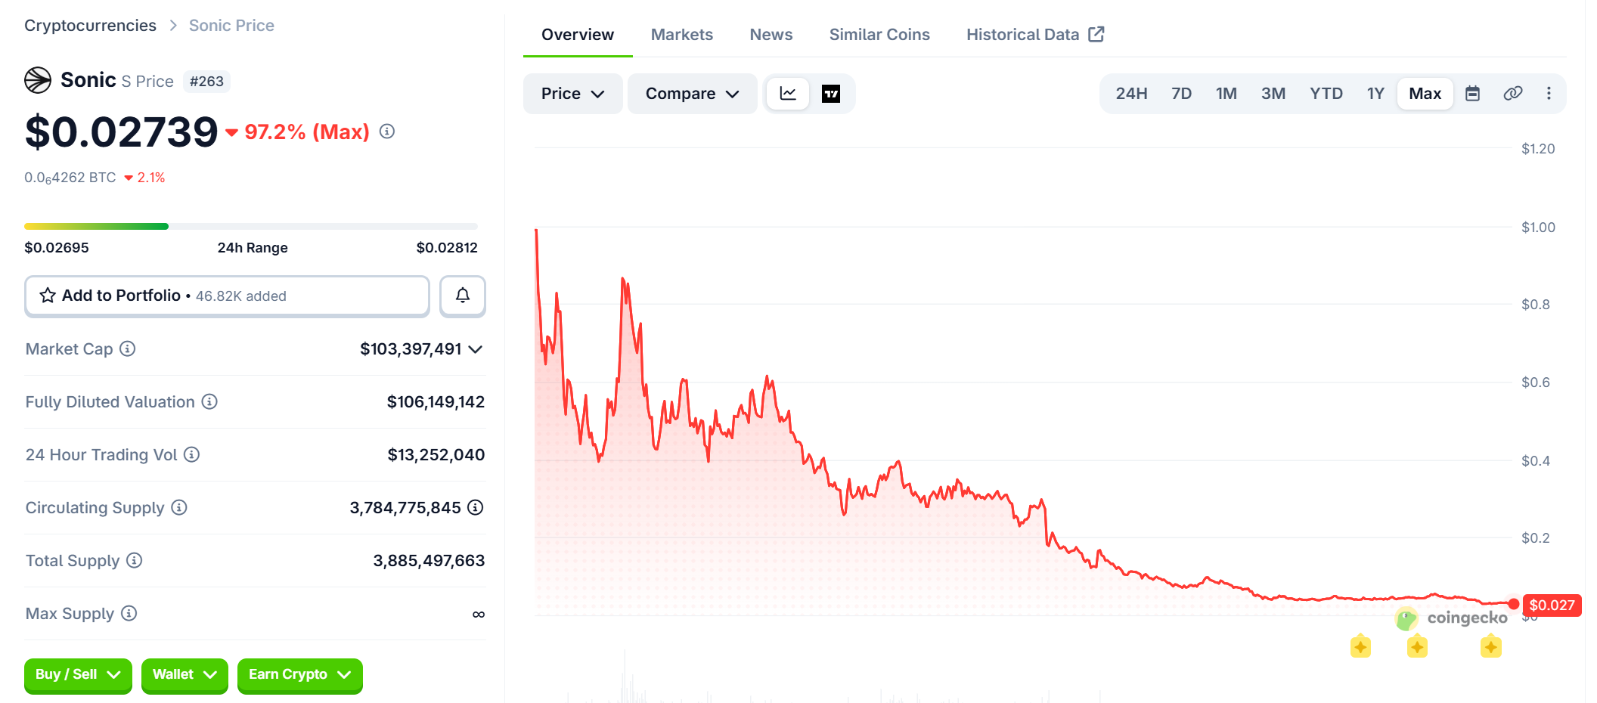Switch to the Similar Coins tab
1597x703 pixels.
pos(879,35)
